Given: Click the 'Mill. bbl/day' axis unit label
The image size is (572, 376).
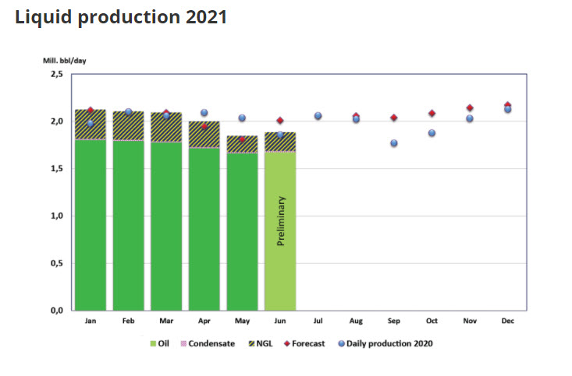Looking at the screenshot, I should click(64, 59).
